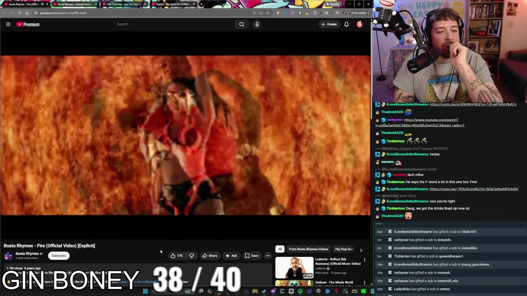The image size is (527, 296).
Task: Open the Busta Rhymes channel avatar
Action: (8, 256)
